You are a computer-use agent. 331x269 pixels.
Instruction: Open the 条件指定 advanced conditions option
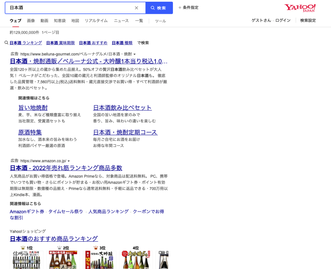click(188, 8)
